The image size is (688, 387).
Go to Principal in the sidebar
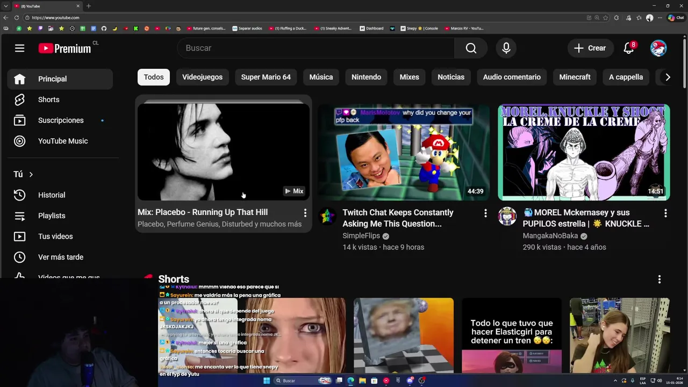[x=60, y=79]
